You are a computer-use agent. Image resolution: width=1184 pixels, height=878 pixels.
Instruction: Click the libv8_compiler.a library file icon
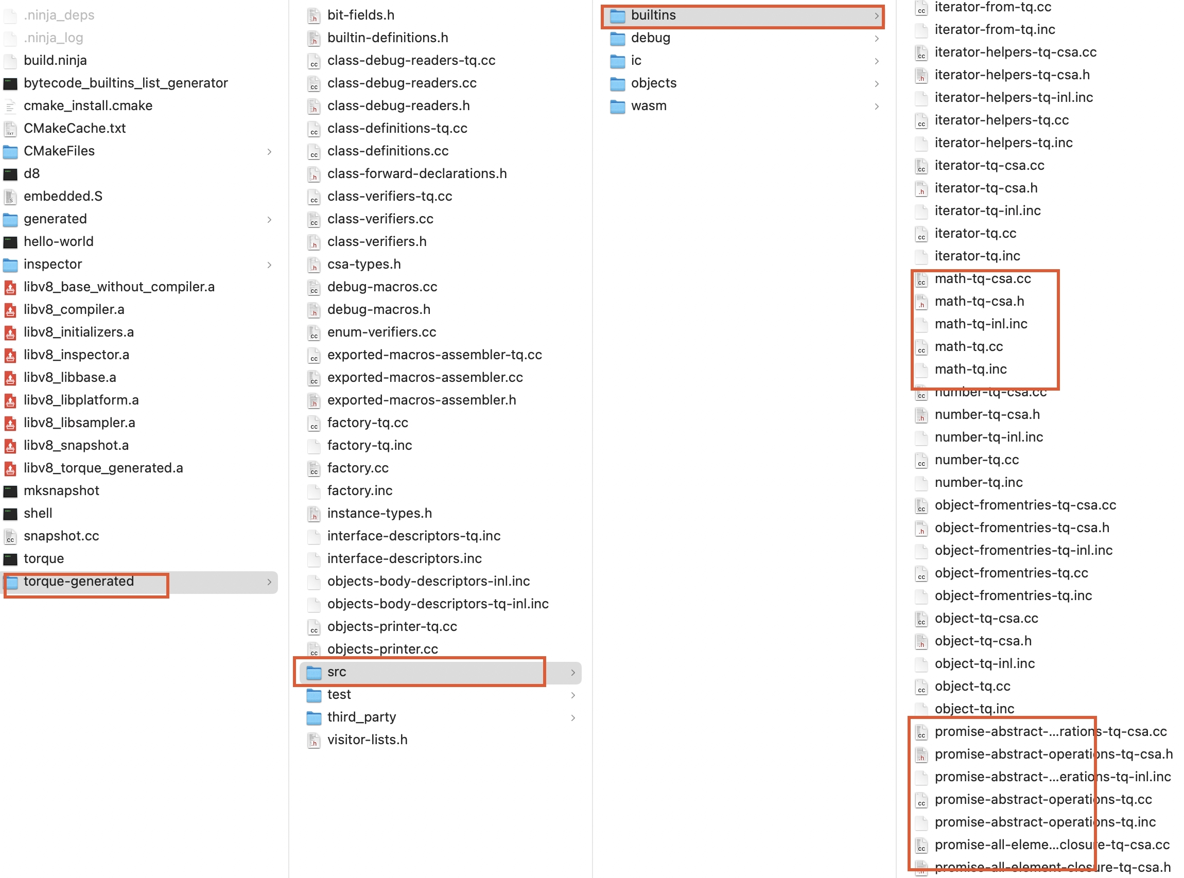click(13, 309)
